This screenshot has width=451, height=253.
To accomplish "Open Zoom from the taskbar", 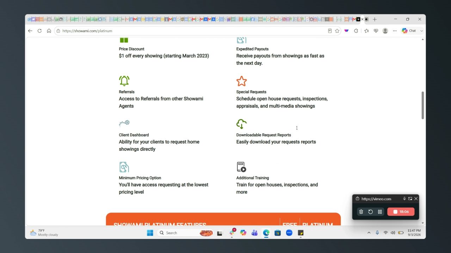I will click(x=289, y=233).
